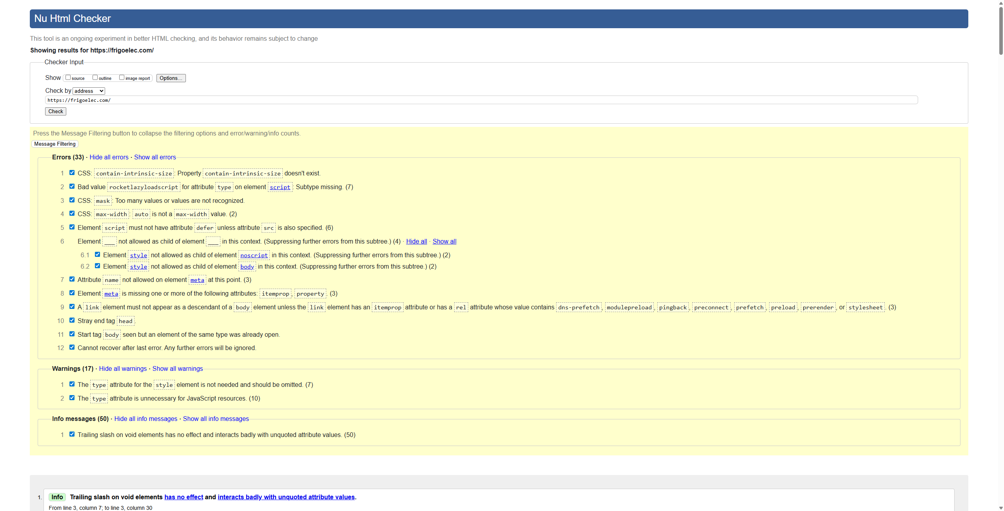Enable the source checkbox
Viewport: 1004px width, 511px height.
[x=68, y=77]
